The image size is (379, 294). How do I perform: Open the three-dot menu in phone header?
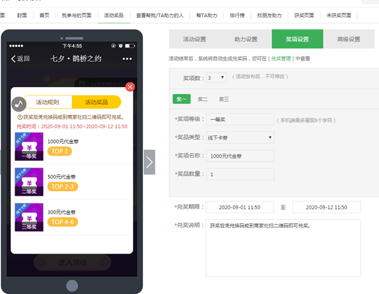click(127, 59)
